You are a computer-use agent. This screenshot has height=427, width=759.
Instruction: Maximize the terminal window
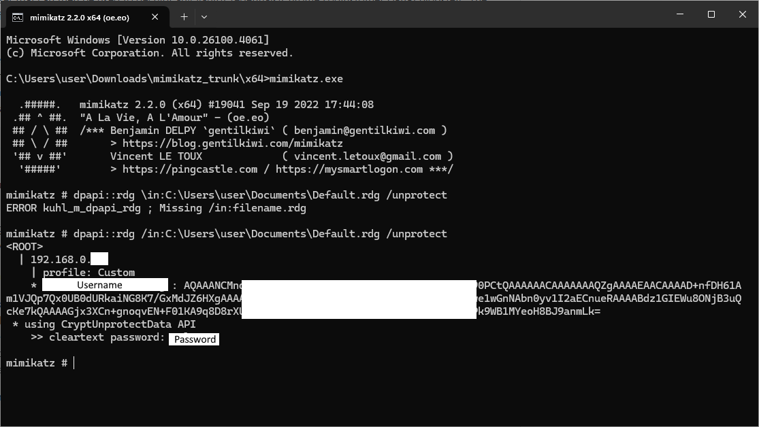pyautogui.click(x=711, y=14)
